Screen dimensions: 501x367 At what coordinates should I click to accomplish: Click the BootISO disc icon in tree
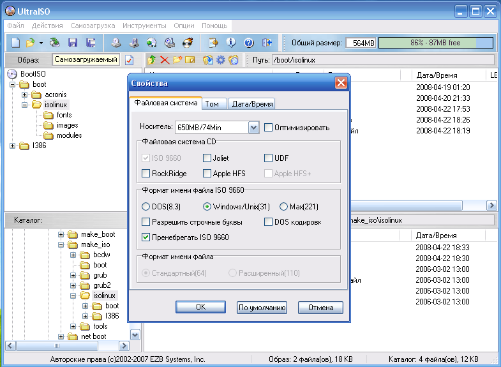[x=12, y=74]
